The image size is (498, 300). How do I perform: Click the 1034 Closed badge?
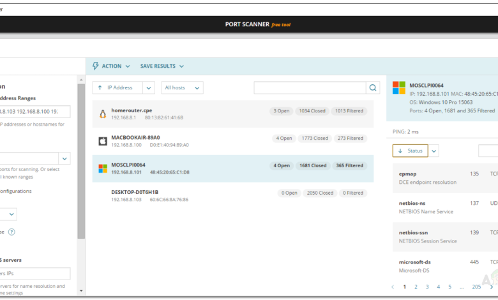[x=312, y=111]
